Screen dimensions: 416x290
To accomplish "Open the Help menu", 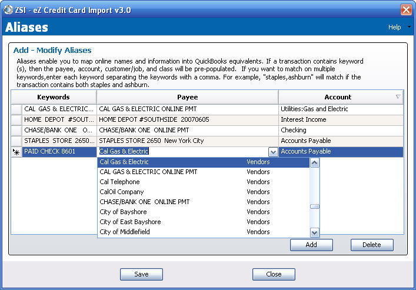I will (x=394, y=27).
